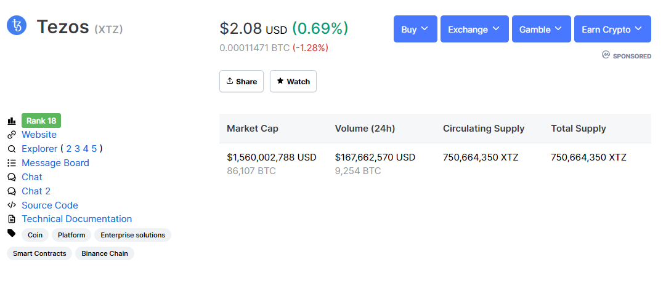Click the CoinMarketCap sponsored logo icon
This screenshot has height=286, width=666.
(x=606, y=55)
